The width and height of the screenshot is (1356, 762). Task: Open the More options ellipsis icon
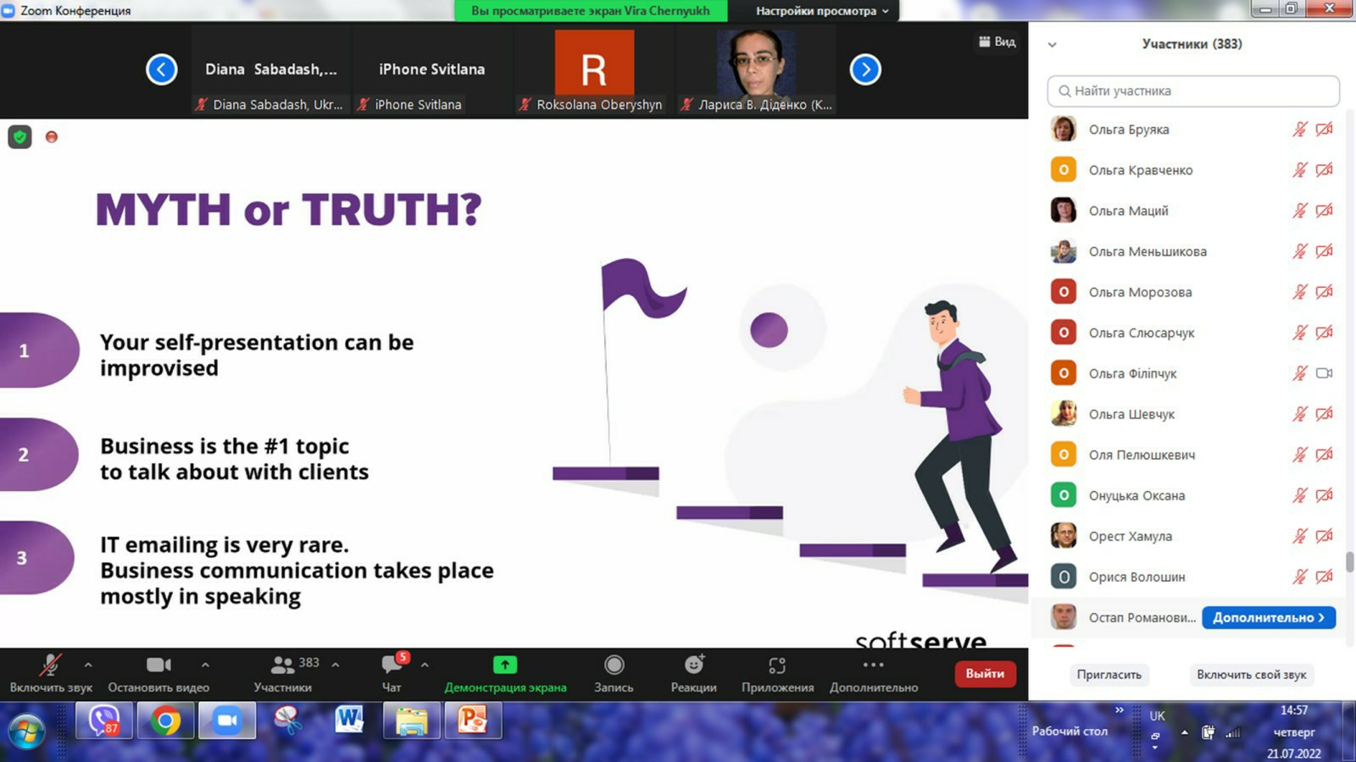point(873,665)
